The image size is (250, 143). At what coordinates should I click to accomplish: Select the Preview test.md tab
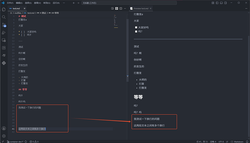[141, 9]
